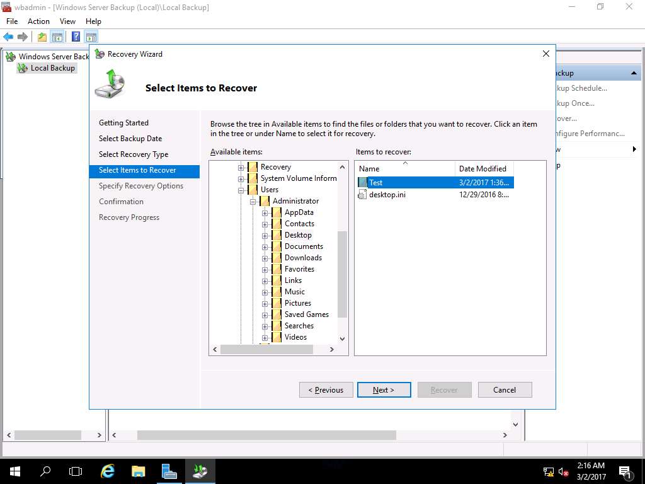The height and width of the screenshot is (484, 645).
Task: Select the Searches folder in tree
Action: click(299, 326)
